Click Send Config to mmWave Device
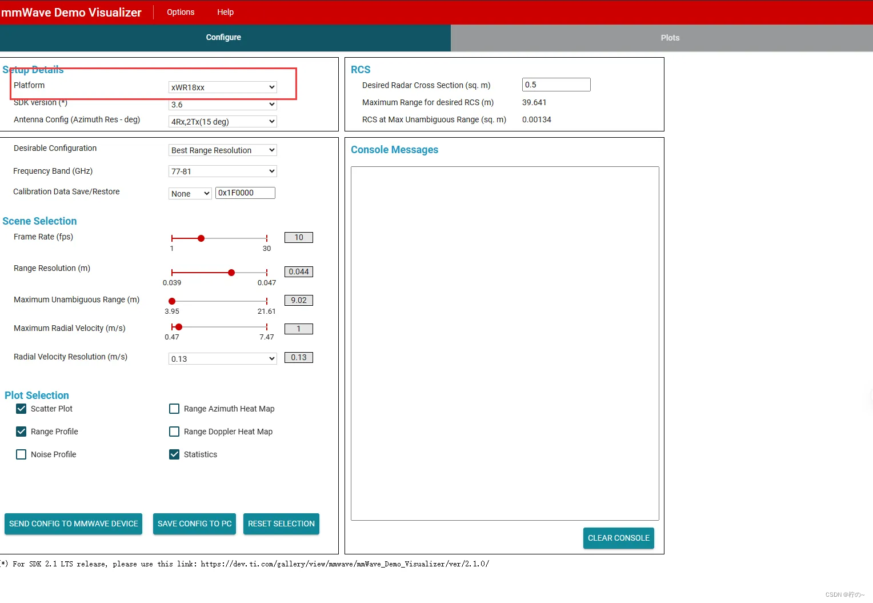 [74, 524]
